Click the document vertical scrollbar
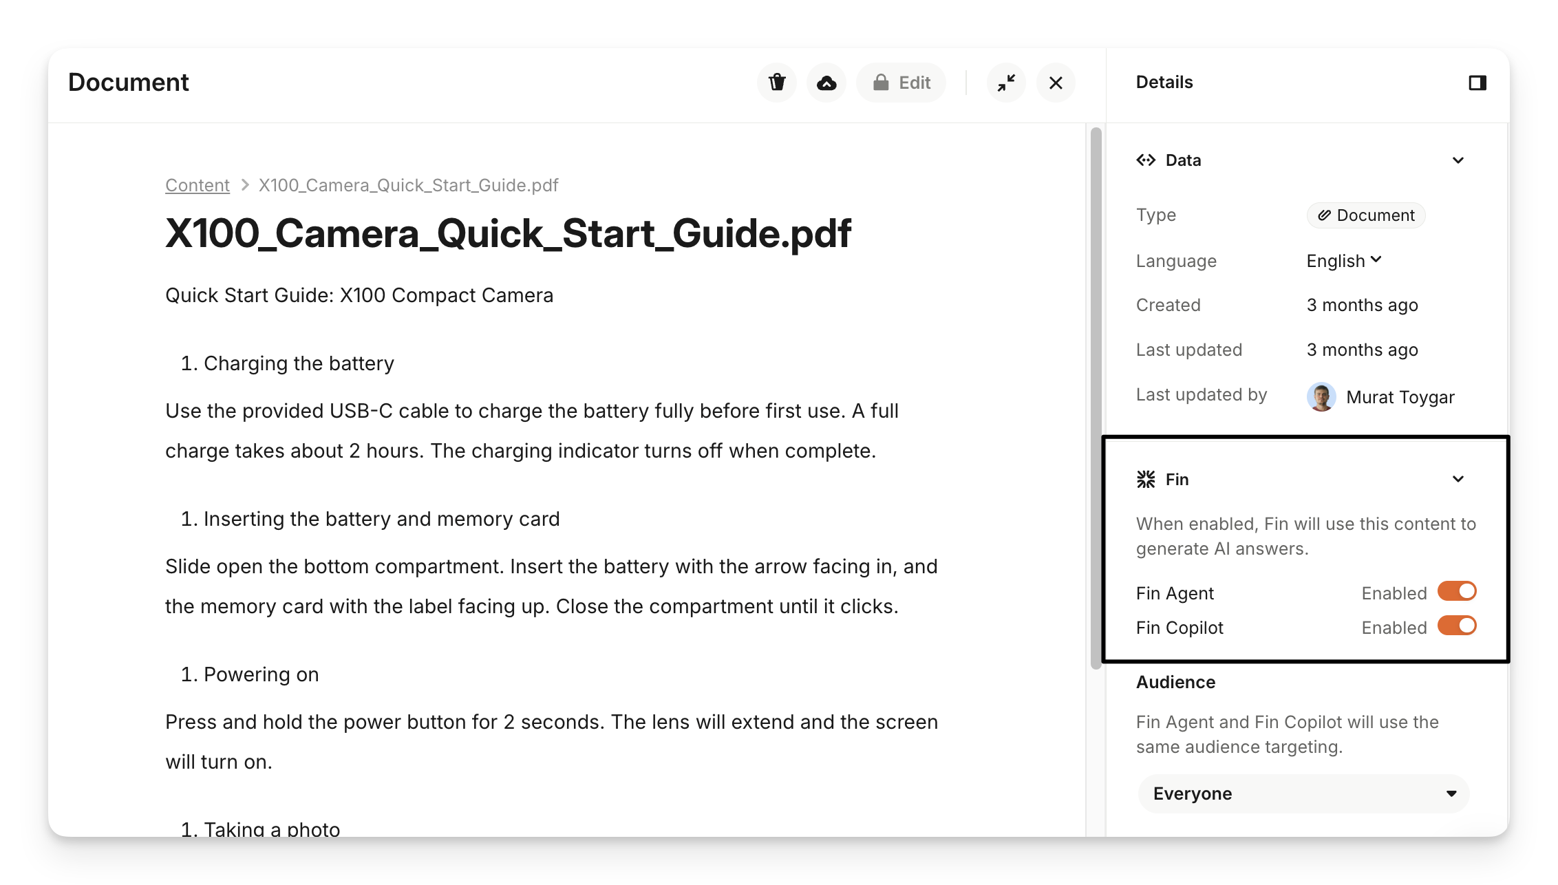Screen dimensions: 1558x885 click(x=1096, y=398)
